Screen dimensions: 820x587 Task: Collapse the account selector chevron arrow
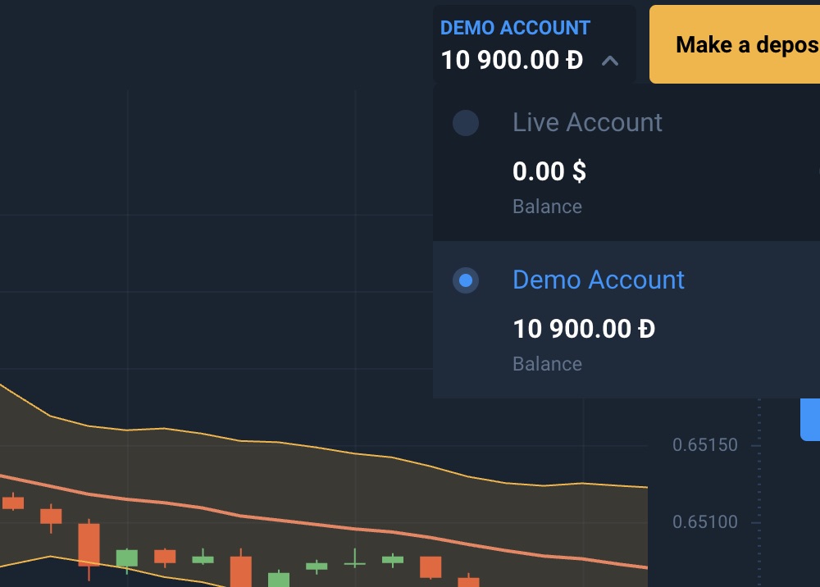[609, 61]
